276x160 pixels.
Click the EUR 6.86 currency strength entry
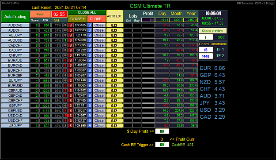click(212, 68)
